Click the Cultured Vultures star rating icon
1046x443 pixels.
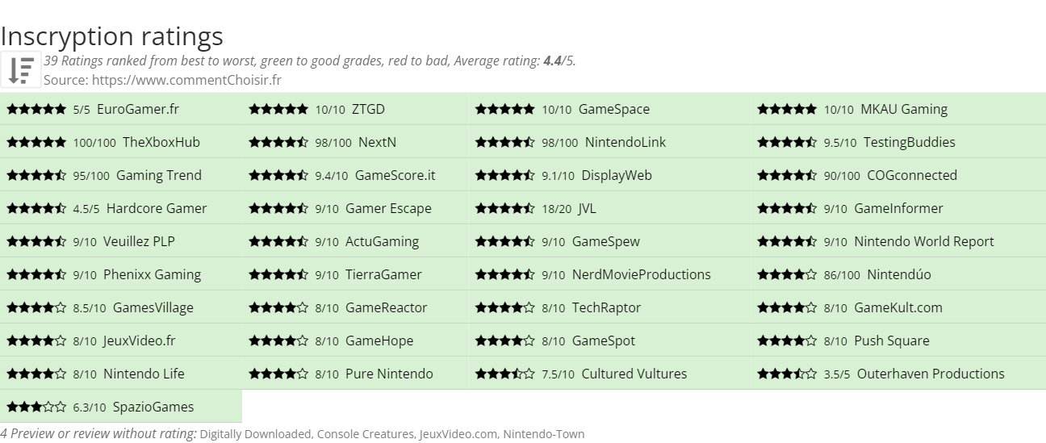504,374
